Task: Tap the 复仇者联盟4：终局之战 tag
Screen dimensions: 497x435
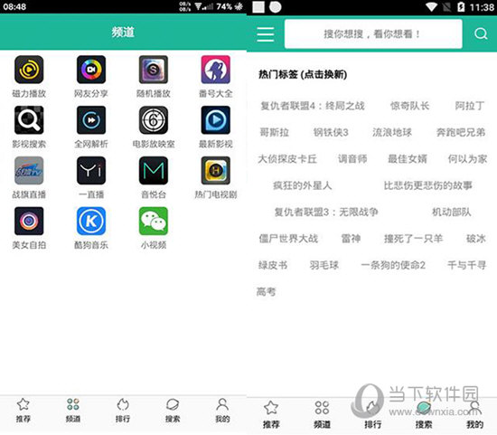Action: point(313,106)
